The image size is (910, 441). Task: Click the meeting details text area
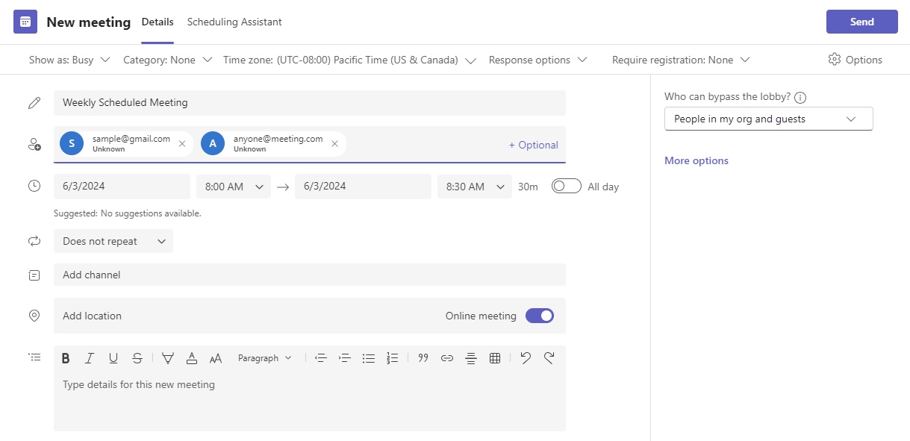tap(310, 401)
